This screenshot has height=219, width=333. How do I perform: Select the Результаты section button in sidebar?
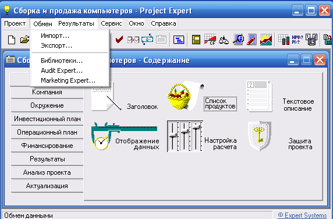47,159
